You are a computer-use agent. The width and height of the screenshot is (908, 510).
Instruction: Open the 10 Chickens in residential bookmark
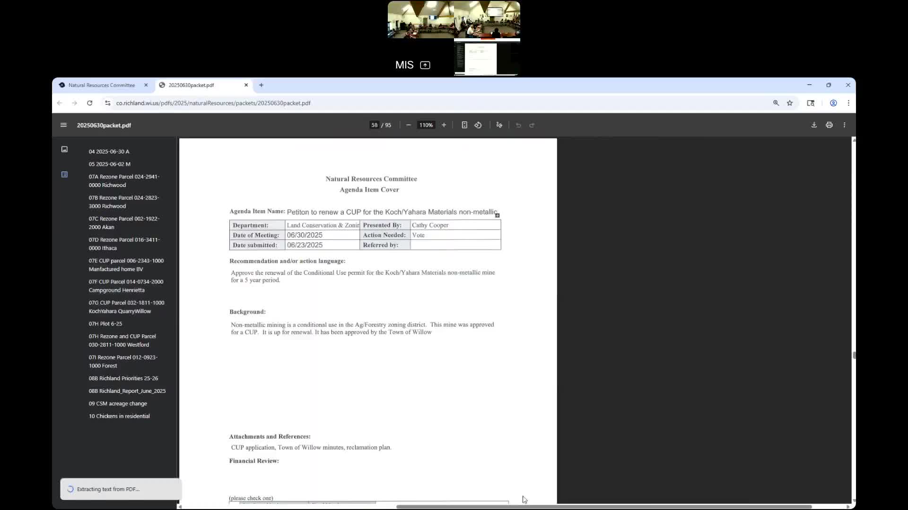pos(119,416)
